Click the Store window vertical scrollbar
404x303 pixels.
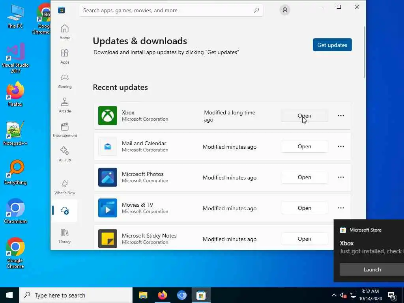(x=364, y=52)
